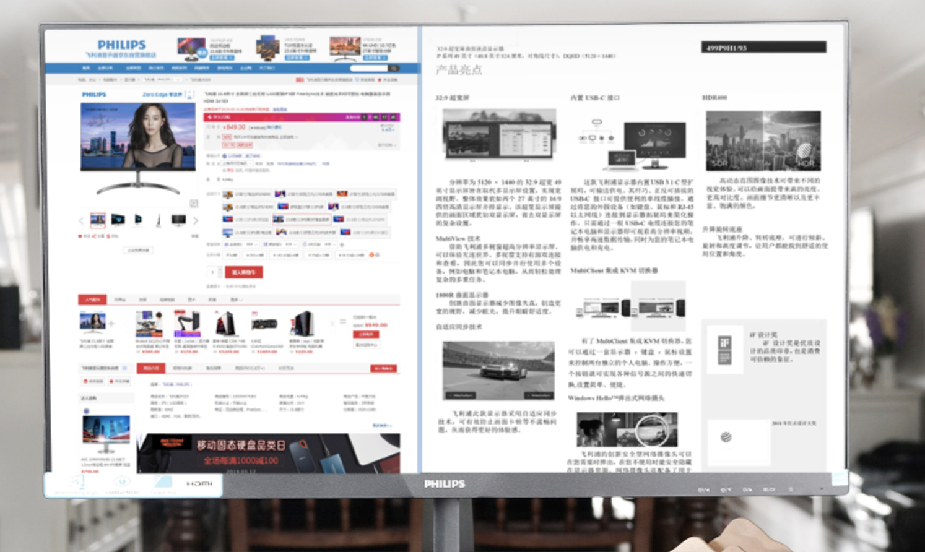Select HDMI input in the OSD menu
This screenshot has width=925, height=552.
(x=199, y=483)
